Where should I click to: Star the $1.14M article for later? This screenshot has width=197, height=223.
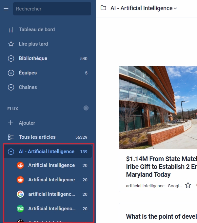pyautogui.click(x=188, y=185)
